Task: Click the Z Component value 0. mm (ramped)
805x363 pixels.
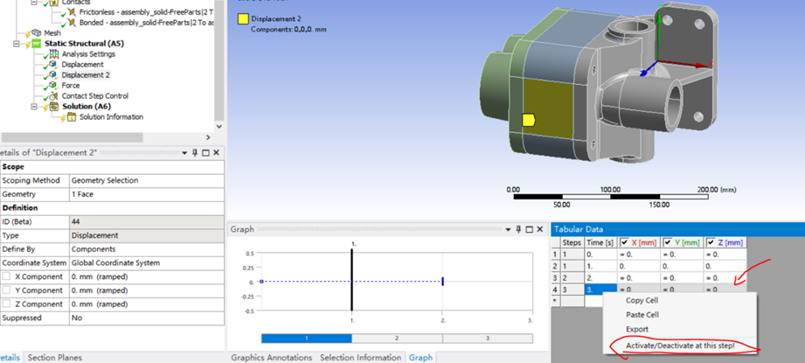Action: (x=146, y=304)
